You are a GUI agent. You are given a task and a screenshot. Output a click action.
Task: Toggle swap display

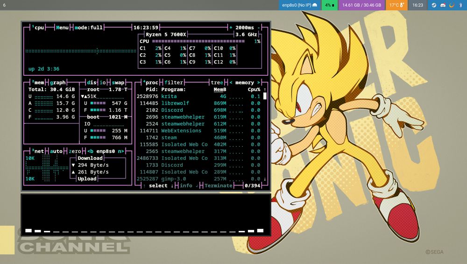pyautogui.click(x=118, y=83)
